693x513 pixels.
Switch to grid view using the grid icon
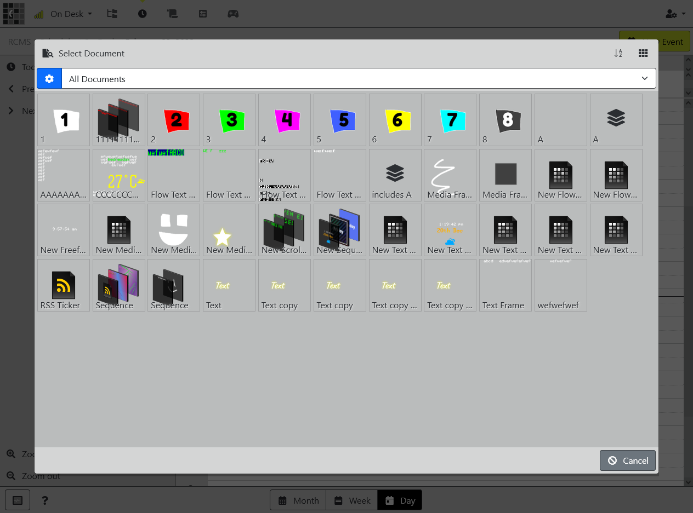(644, 53)
